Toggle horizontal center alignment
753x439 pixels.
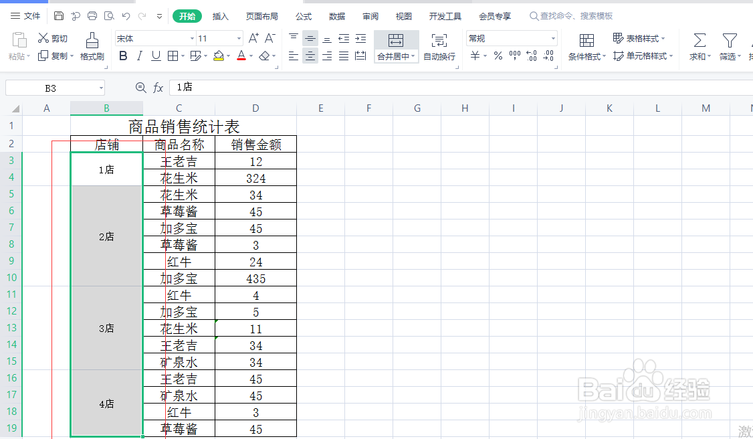click(310, 56)
